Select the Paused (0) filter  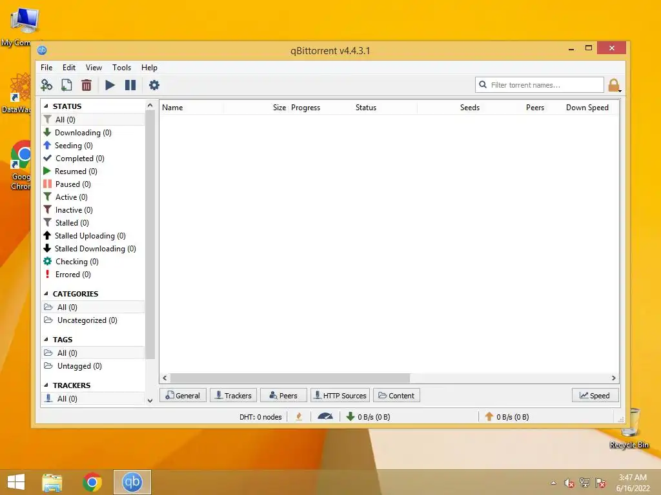coord(93,184)
